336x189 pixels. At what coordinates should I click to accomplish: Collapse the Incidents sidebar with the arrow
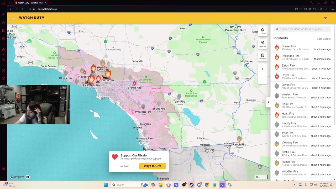click(x=268, y=102)
